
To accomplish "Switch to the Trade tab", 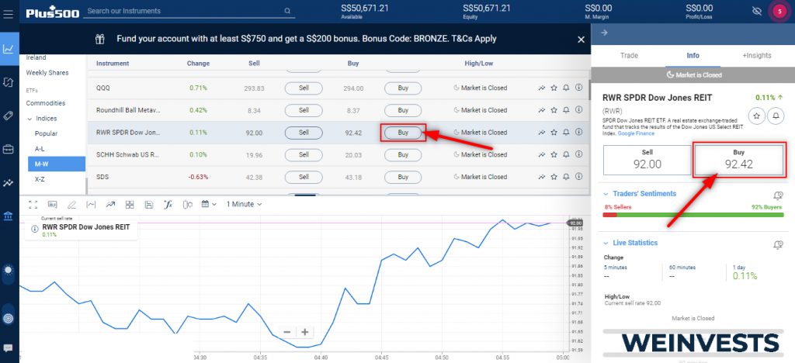I will pyautogui.click(x=629, y=56).
